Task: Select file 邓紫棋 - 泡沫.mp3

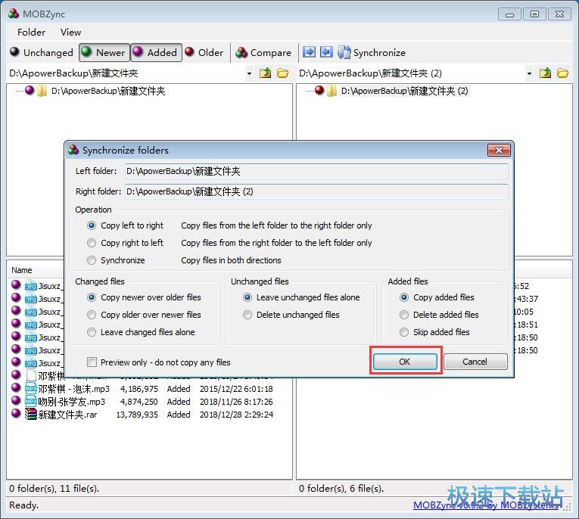Action: 74,389
